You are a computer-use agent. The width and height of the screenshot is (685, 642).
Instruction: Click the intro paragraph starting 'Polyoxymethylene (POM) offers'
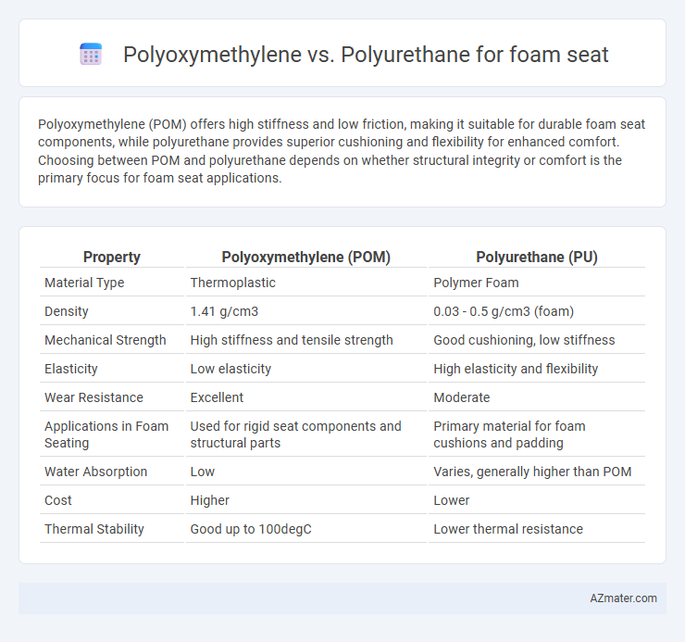point(342,151)
